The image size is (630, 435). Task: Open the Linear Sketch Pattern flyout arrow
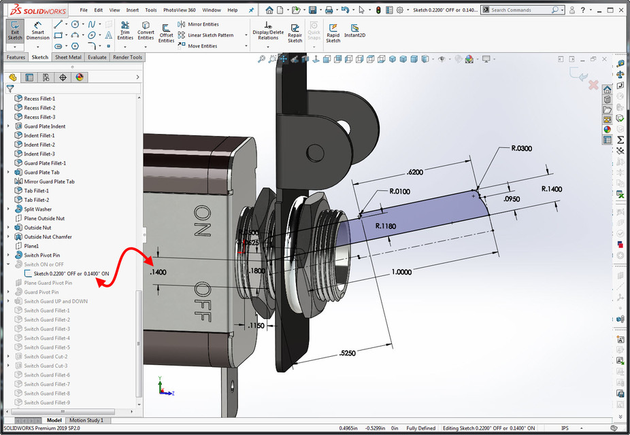pos(246,35)
